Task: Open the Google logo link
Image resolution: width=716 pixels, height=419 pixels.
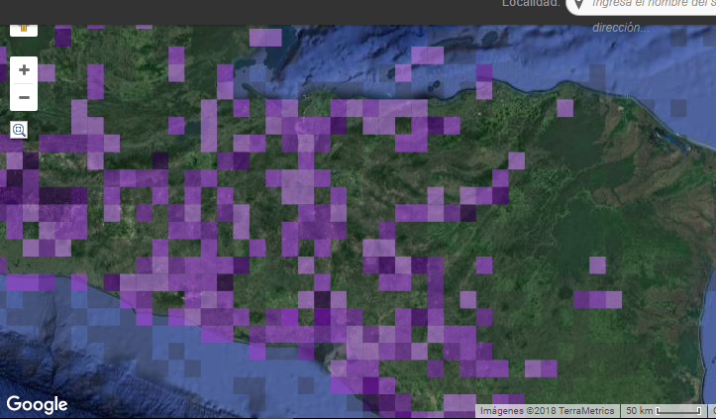Action: [x=37, y=405]
